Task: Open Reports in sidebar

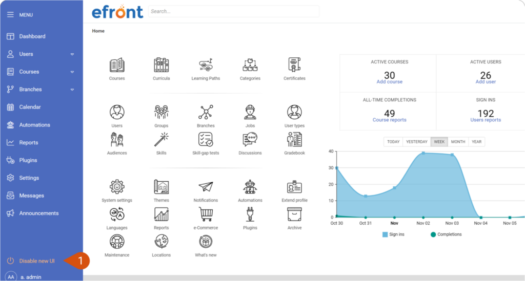Action: click(29, 143)
